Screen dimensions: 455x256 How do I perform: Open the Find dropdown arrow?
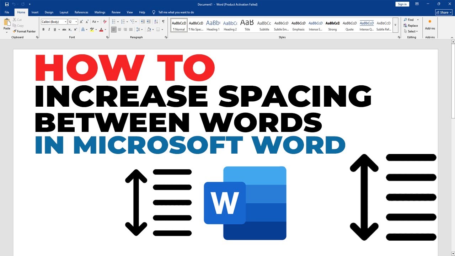pyautogui.click(x=418, y=20)
